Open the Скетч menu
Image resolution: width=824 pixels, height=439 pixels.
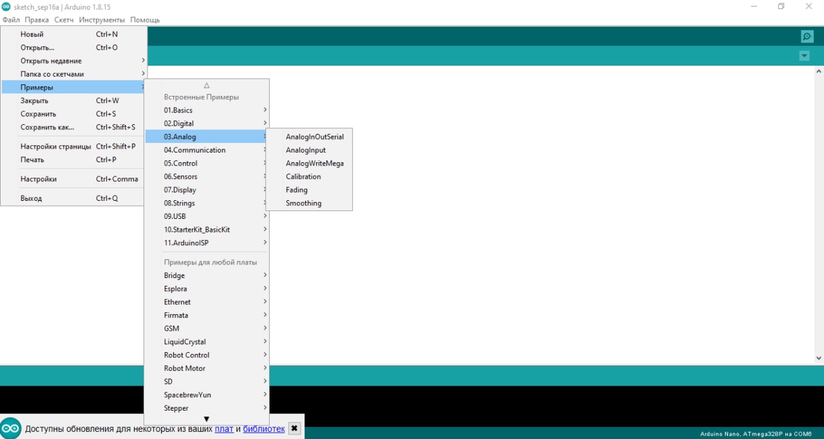point(64,20)
